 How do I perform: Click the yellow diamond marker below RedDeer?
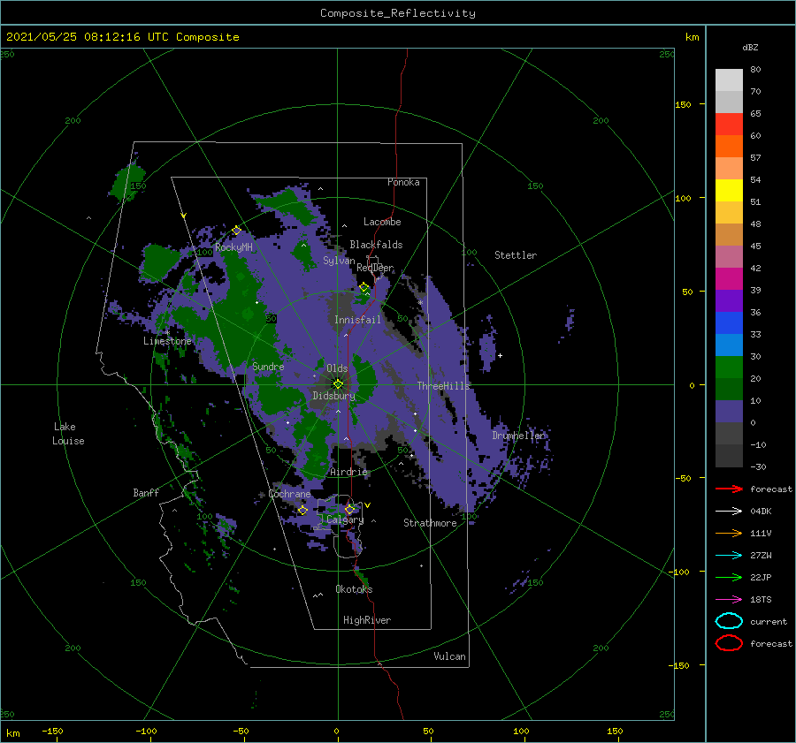click(364, 287)
